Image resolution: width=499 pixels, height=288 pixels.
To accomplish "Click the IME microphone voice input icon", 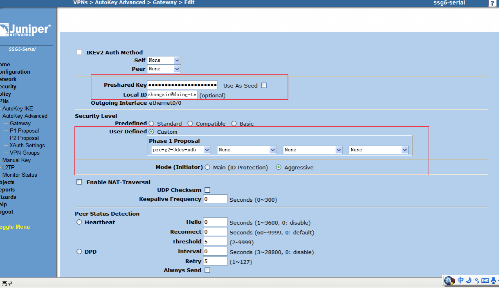I will click(493, 280).
